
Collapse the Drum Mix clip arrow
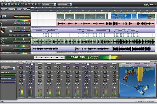(x=32, y=38)
